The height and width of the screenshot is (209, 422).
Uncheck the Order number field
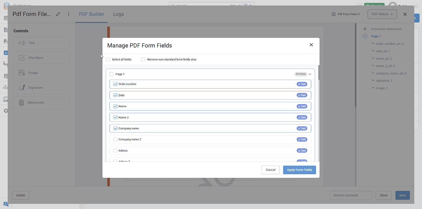point(115,84)
